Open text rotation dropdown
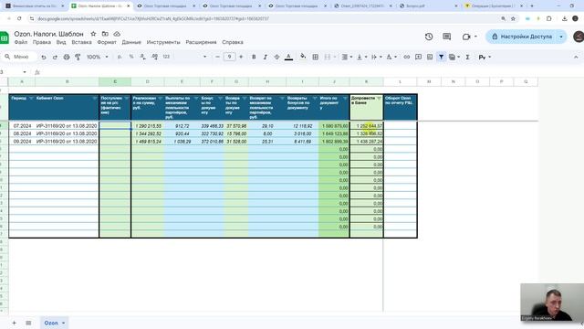The image size is (584, 329). pos(391,57)
